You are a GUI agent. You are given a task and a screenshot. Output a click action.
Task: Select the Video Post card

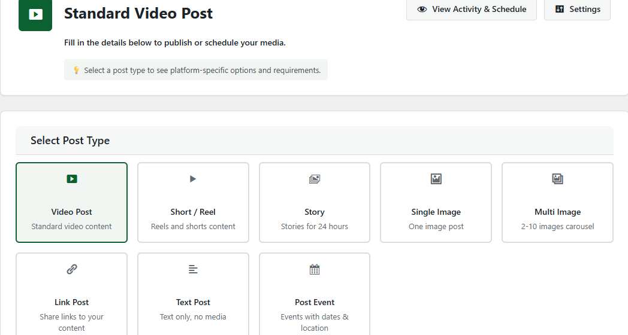pos(72,202)
